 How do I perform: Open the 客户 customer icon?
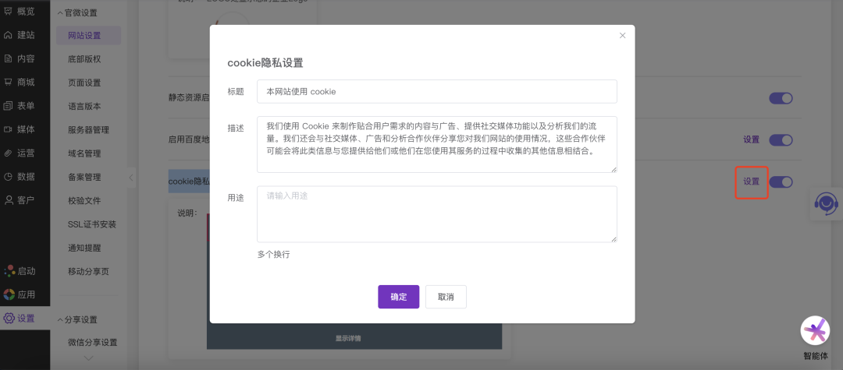pos(9,200)
